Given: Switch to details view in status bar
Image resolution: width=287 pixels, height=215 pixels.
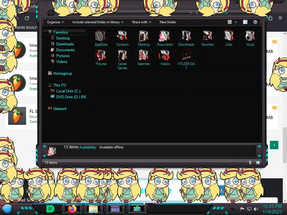Looking at the screenshot, I should (x=250, y=163).
